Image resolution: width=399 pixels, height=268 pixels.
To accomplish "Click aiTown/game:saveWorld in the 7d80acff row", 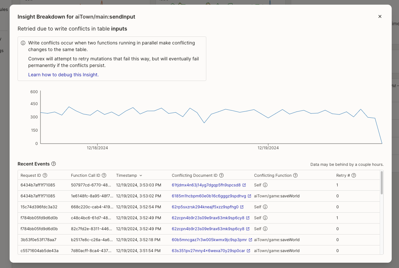I will pyautogui.click(x=277, y=251).
